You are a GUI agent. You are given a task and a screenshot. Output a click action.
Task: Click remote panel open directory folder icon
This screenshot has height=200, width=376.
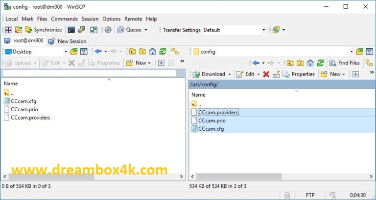coord(359,51)
